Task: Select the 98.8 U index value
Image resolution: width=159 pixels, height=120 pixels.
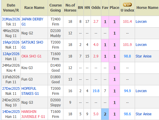Action: click(127, 56)
